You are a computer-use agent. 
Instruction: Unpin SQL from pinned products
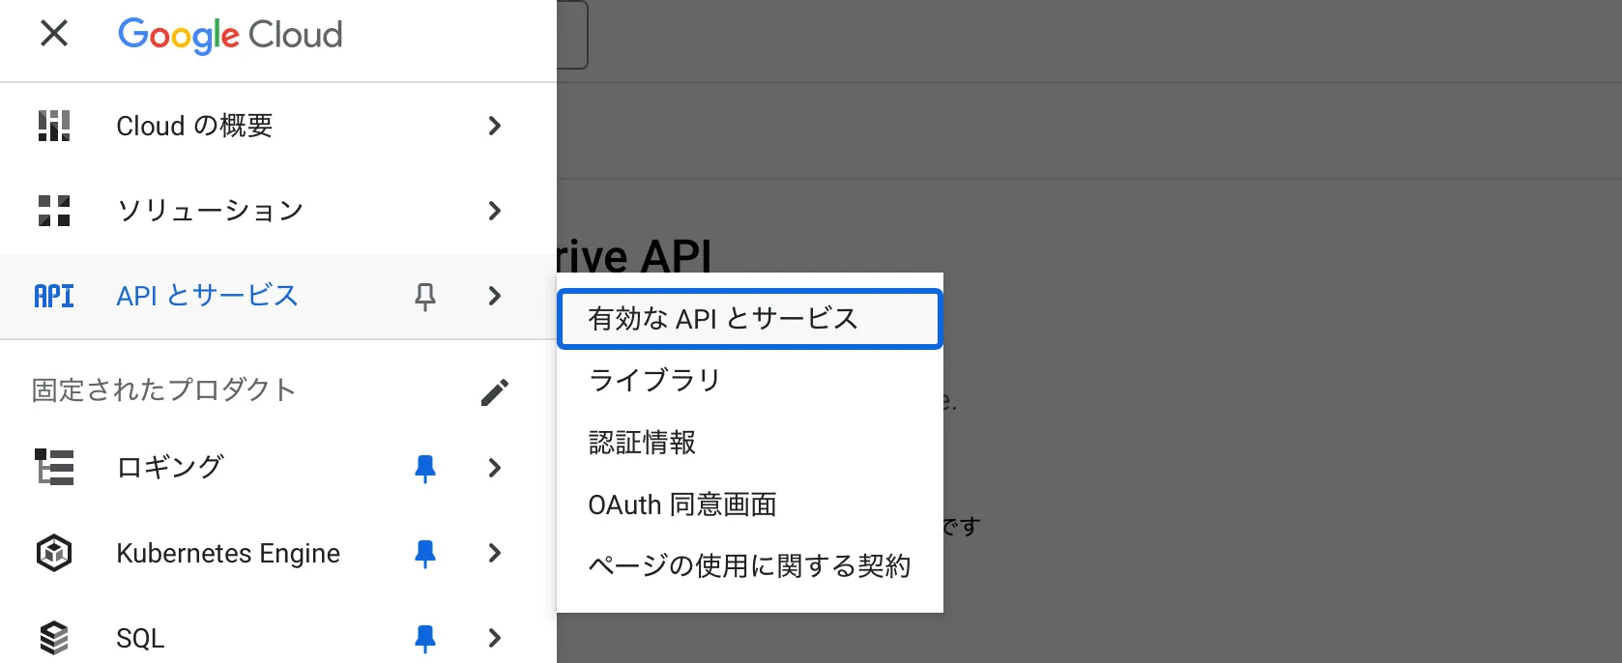(x=424, y=638)
